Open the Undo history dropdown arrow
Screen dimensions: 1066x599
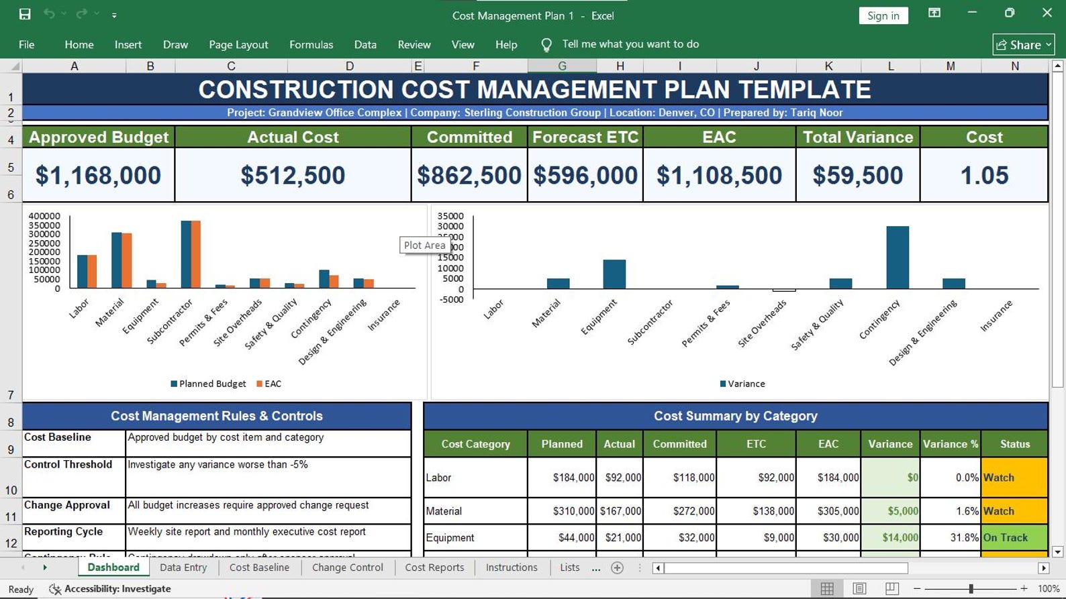(64, 14)
